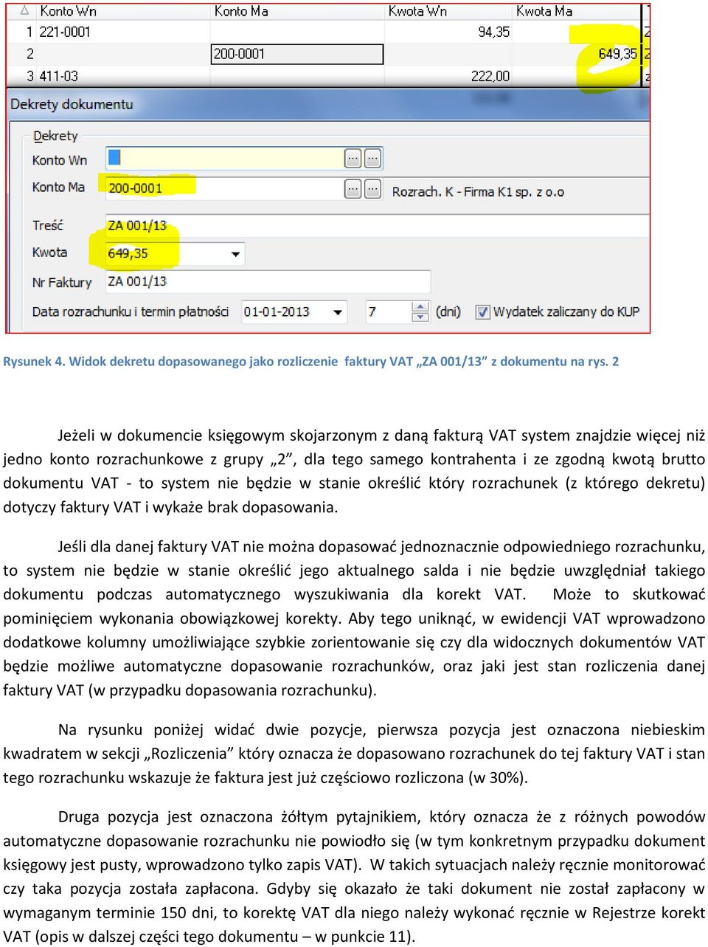Click first ellipsis button beside Konto Ma field
This screenshot has width=708, height=947.
click(353, 189)
